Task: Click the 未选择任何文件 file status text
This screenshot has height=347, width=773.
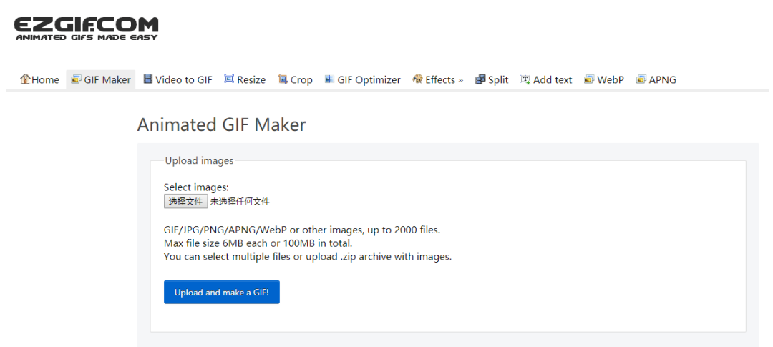Action: point(240,202)
